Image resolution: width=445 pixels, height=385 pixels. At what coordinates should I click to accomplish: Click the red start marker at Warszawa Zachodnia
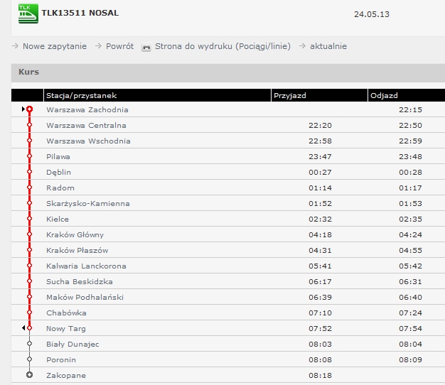(30, 109)
